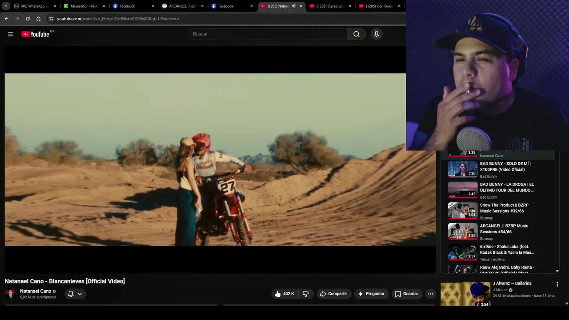View site information icon in address bar
Viewport: 569px width, 320px height.
51,19
